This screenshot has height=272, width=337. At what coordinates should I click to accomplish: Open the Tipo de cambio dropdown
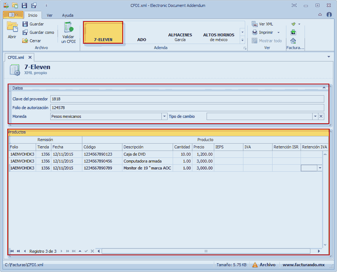[x=315, y=116]
